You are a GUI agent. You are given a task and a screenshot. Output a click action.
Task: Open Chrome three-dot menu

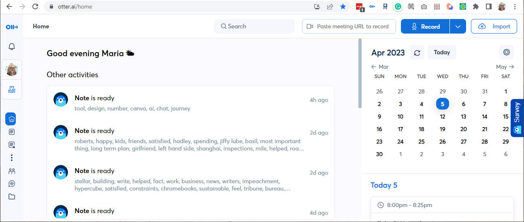pos(515,6)
